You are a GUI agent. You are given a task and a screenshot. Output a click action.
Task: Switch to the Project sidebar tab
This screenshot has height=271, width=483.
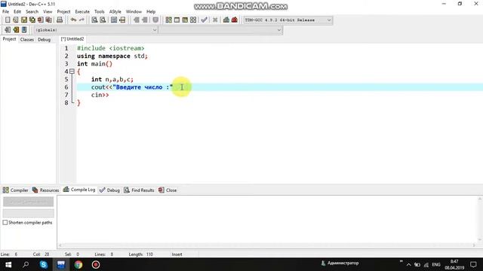[9, 39]
